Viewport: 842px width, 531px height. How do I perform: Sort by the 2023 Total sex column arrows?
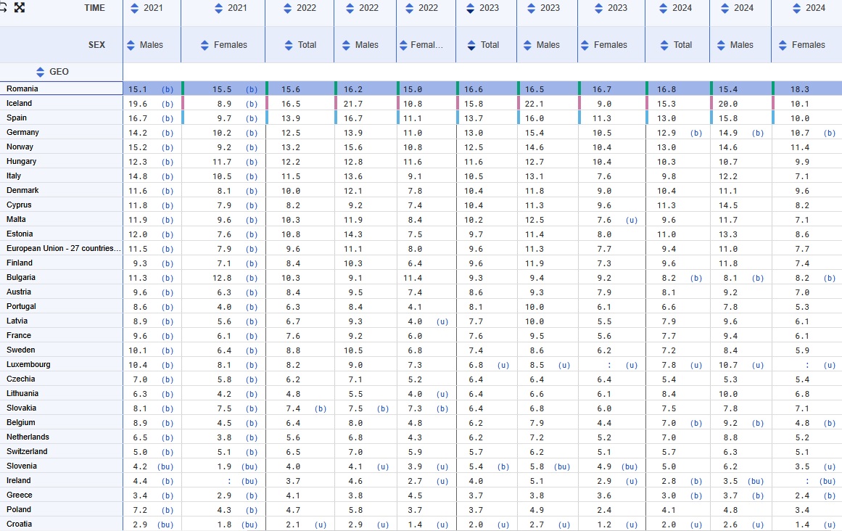click(x=471, y=45)
